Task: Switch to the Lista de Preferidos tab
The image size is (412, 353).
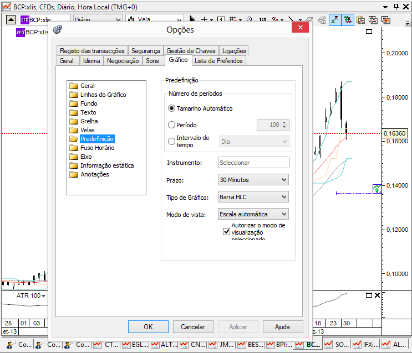Action: point(218,60)
